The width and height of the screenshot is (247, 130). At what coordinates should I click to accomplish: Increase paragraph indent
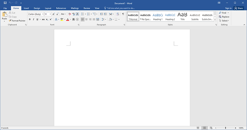pos(105,14)
